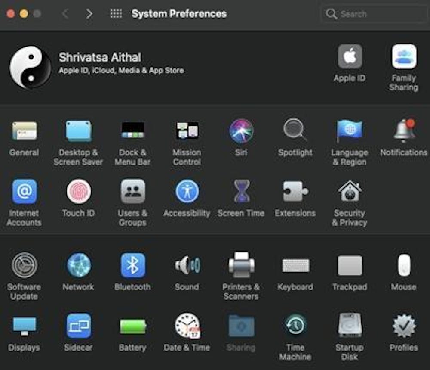Open the Sidecar preferences

pyautogui.click(x=78, y=327)
